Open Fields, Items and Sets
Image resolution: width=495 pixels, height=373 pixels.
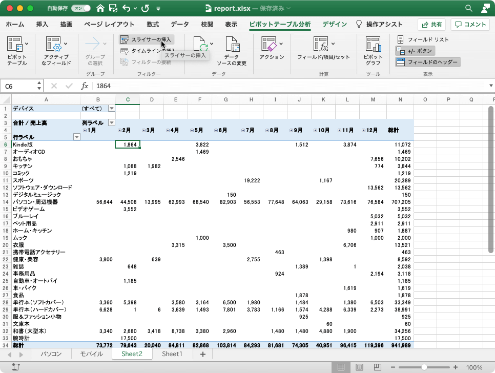pyautogui.click(x=323, y=48)
